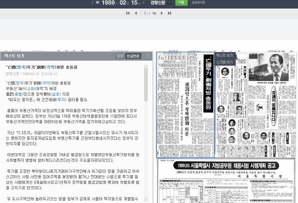Click the 투자 hanja reading link
This screenshot has height=203, width=298.
61,100
